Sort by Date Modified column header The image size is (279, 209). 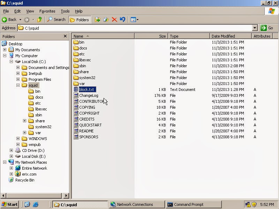(231, 36)
